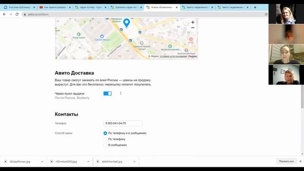Click the red marker at the map's right edge
The image size is (304, 171).
[191, 39]
